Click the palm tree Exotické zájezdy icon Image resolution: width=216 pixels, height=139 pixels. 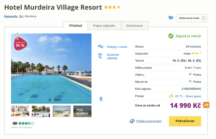[x=100, y=55]
